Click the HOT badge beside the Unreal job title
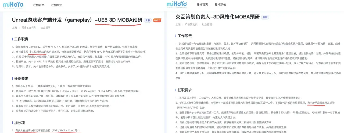Screen dimensions: 344x133 coord(157,20)
